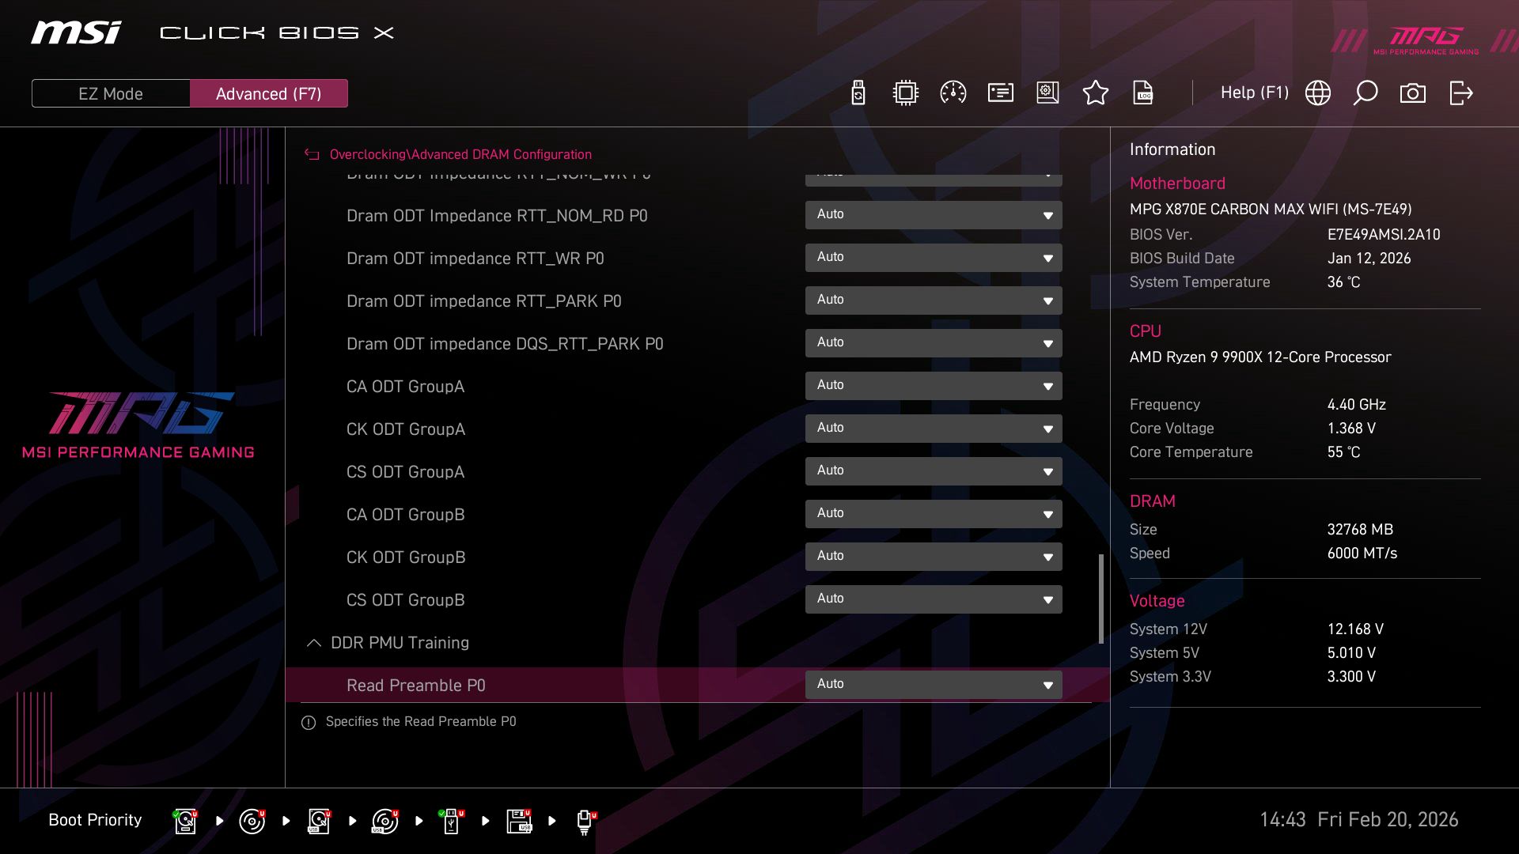The image size is (1519, 854).
Task: Switch to EZ Mode tab
Action: coord(110,93)
